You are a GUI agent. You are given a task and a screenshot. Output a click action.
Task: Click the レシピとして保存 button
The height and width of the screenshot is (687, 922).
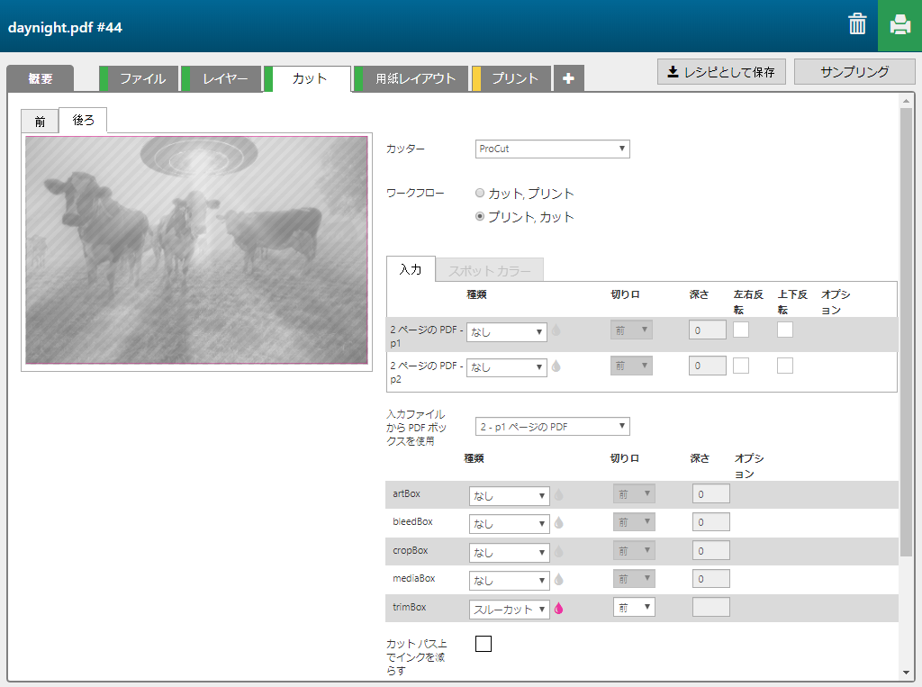(722, 72)
